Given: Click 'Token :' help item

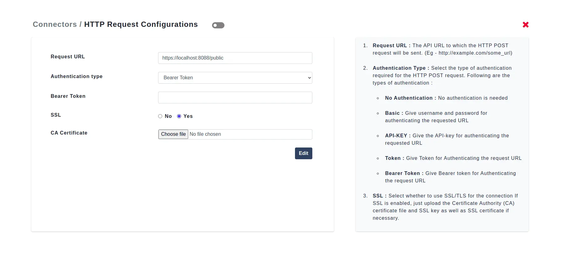Looking at the screenshot, I should 395,158.
